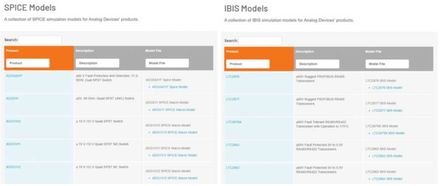This screenshot has height=186, width=440.
Task: Sort IBIS table by Description column header
Action: (305, 52)
